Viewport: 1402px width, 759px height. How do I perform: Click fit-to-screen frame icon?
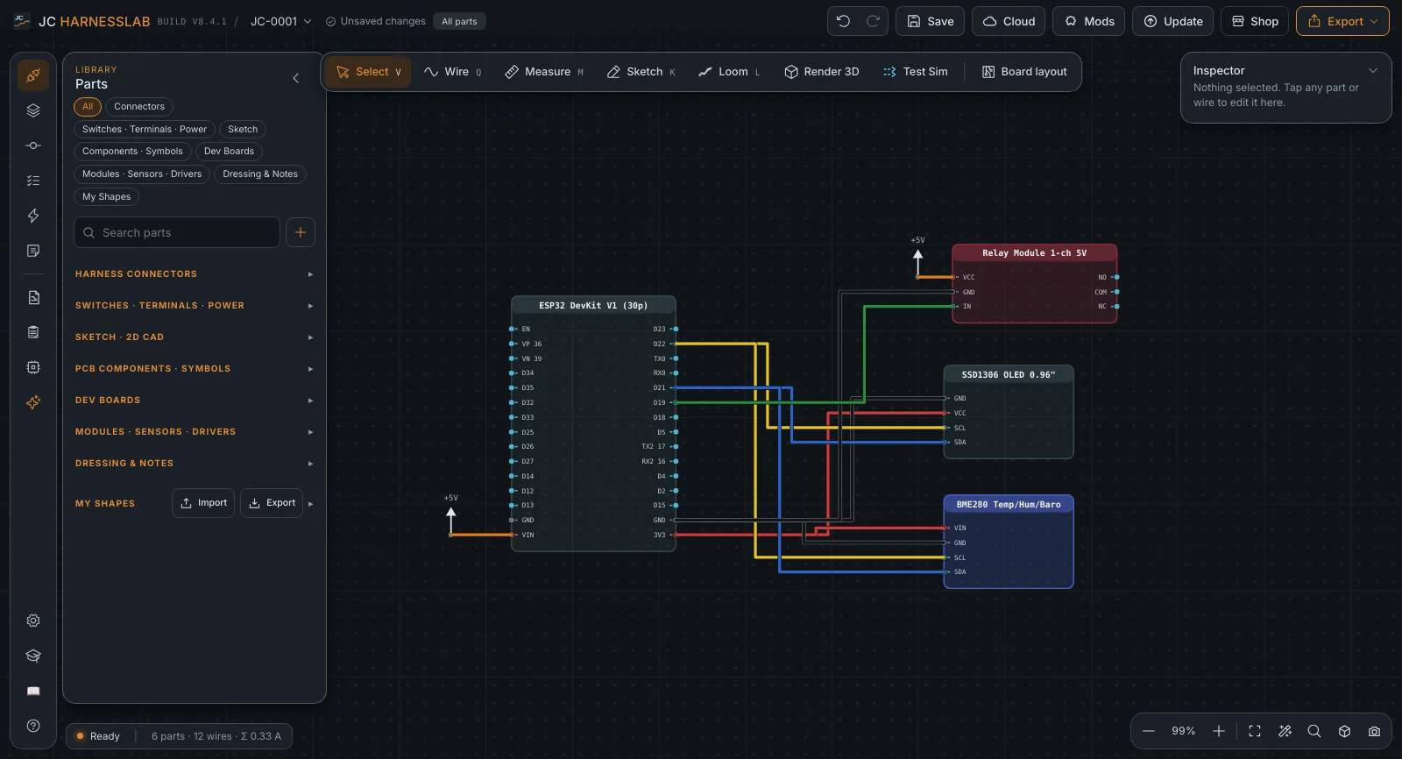pyautogui.click(x=1255, y=731)
